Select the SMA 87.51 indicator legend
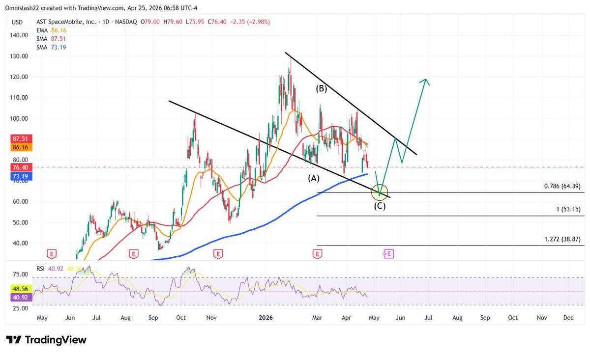590x355 pixels. coord(51,39)
